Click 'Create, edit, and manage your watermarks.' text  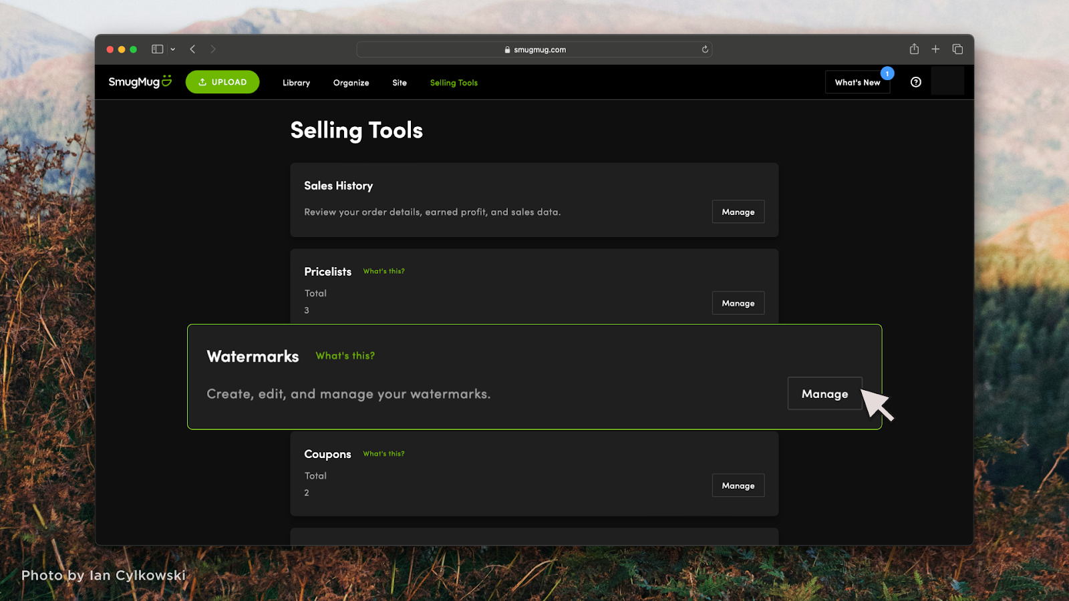349,394
